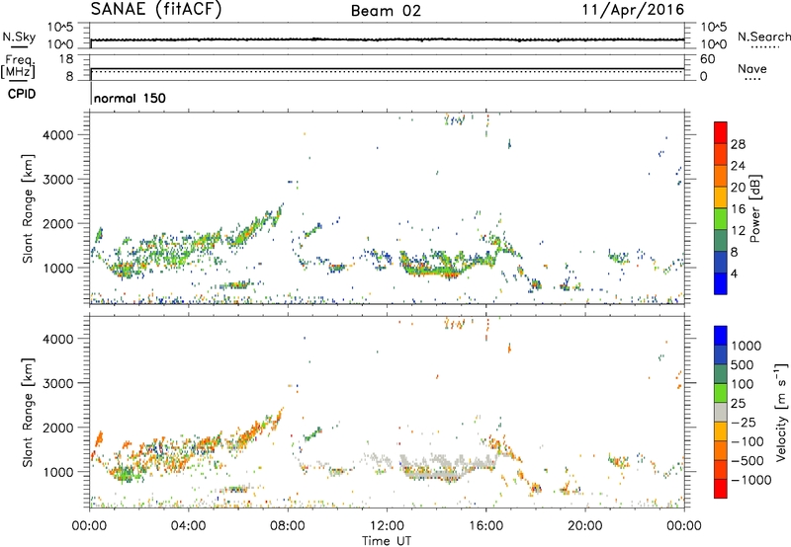Pick the light green 25-100 Velocity segment
791x547 pixels.
coord(721,393)
